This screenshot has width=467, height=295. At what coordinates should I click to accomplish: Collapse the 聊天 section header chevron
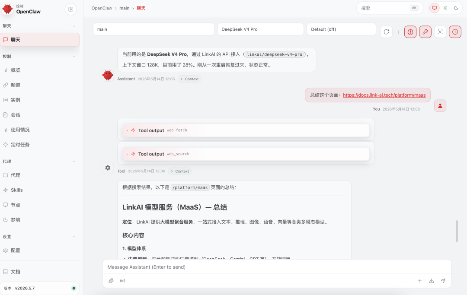[74, 26]
